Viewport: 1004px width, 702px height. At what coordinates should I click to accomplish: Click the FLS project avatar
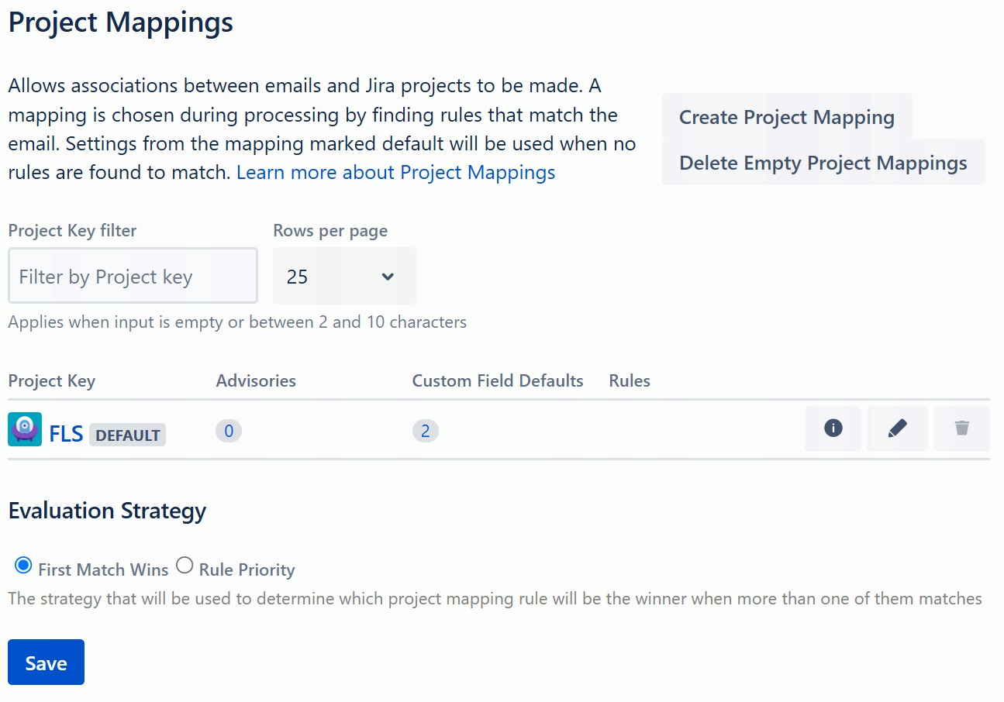(24, 428)
